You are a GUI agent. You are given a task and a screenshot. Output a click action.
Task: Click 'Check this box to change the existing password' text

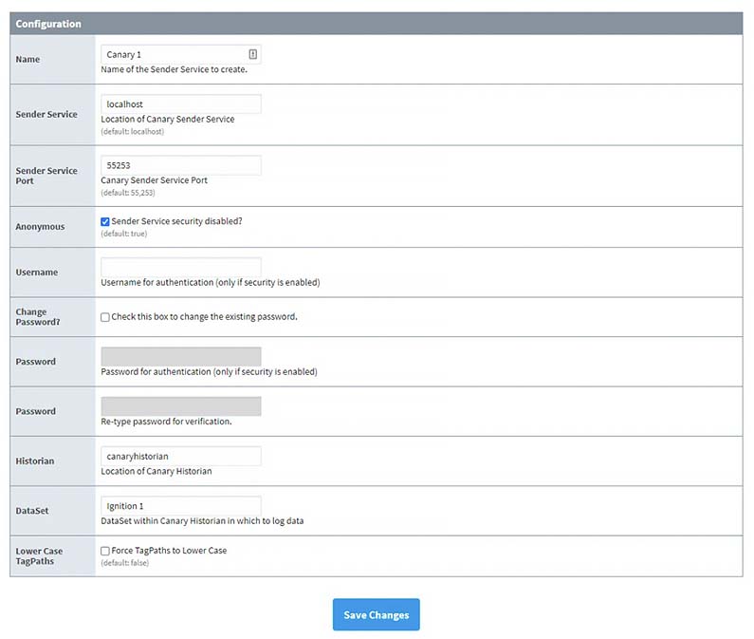pyautogui.click(x=204, y=317)
